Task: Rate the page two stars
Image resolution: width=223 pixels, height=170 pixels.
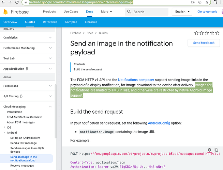Action: (202, 33)
